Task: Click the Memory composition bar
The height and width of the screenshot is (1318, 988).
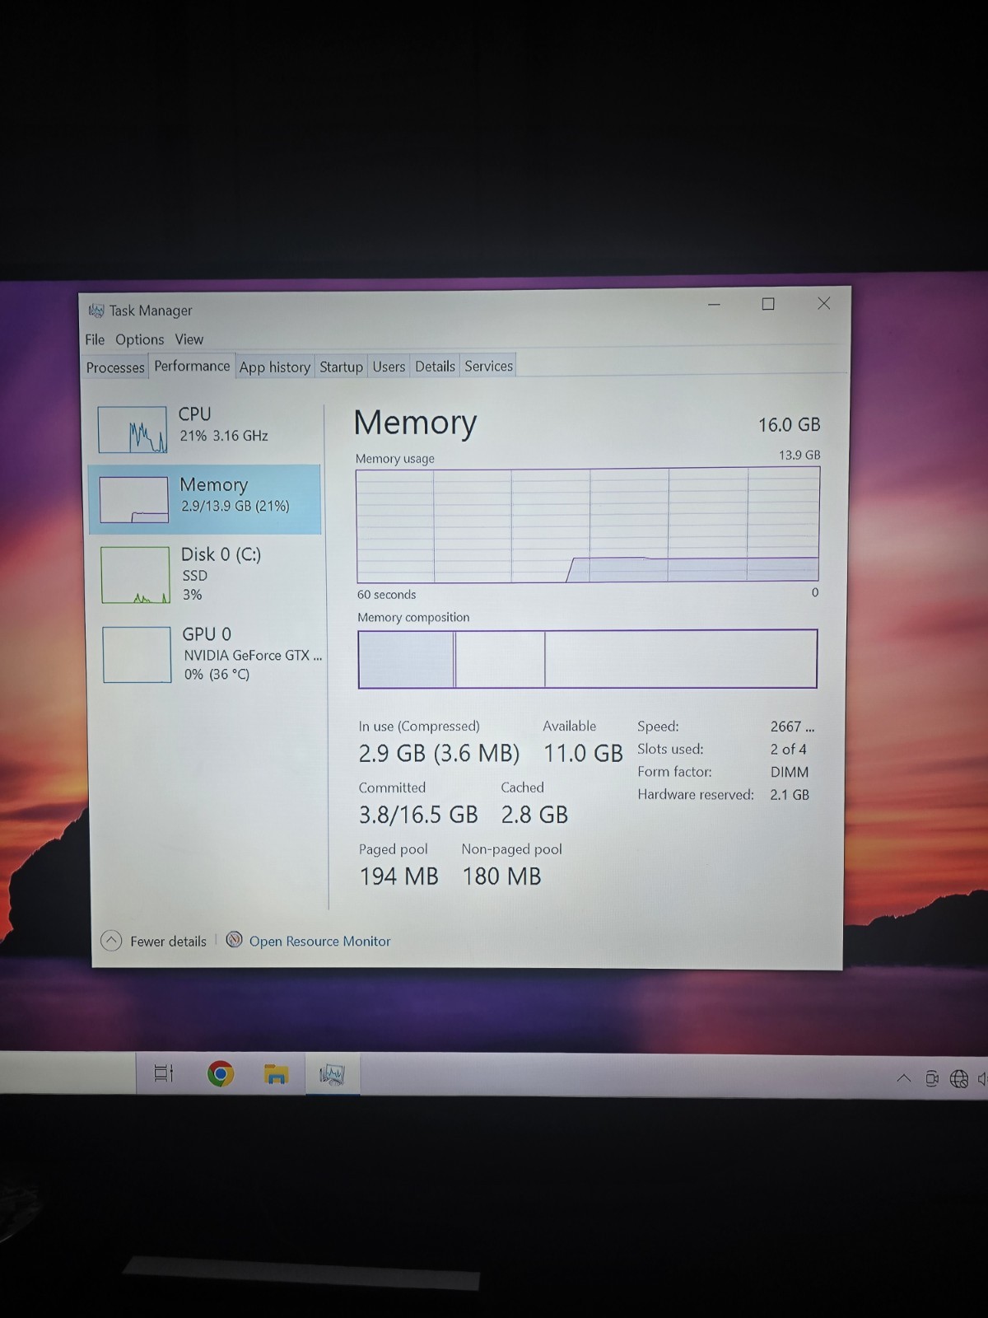Action: pos(588,659)
